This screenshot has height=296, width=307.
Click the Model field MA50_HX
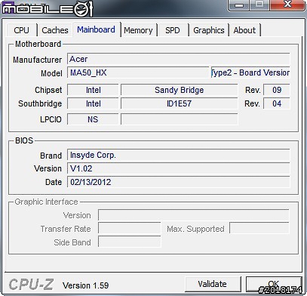(x=138, y=72)
